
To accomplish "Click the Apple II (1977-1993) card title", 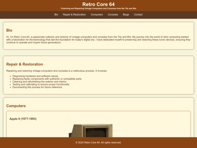I will pos(23,119).
